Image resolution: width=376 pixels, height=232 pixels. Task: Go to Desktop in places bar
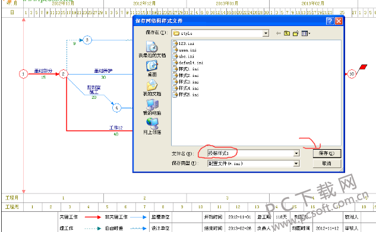pyautogui.click(x=152, y=69)
